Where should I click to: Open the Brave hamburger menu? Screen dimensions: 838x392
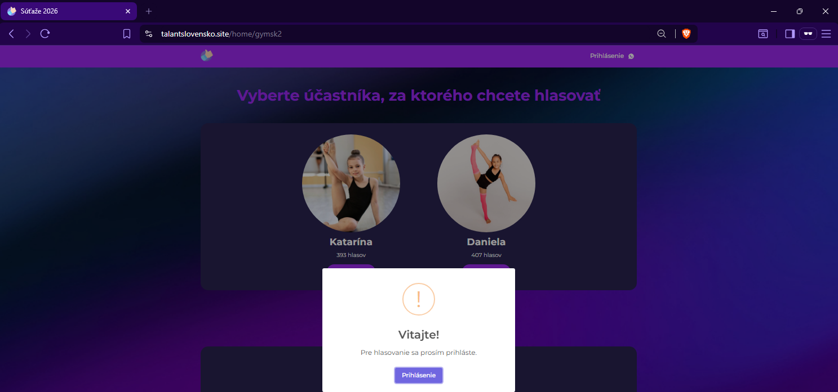826,34
